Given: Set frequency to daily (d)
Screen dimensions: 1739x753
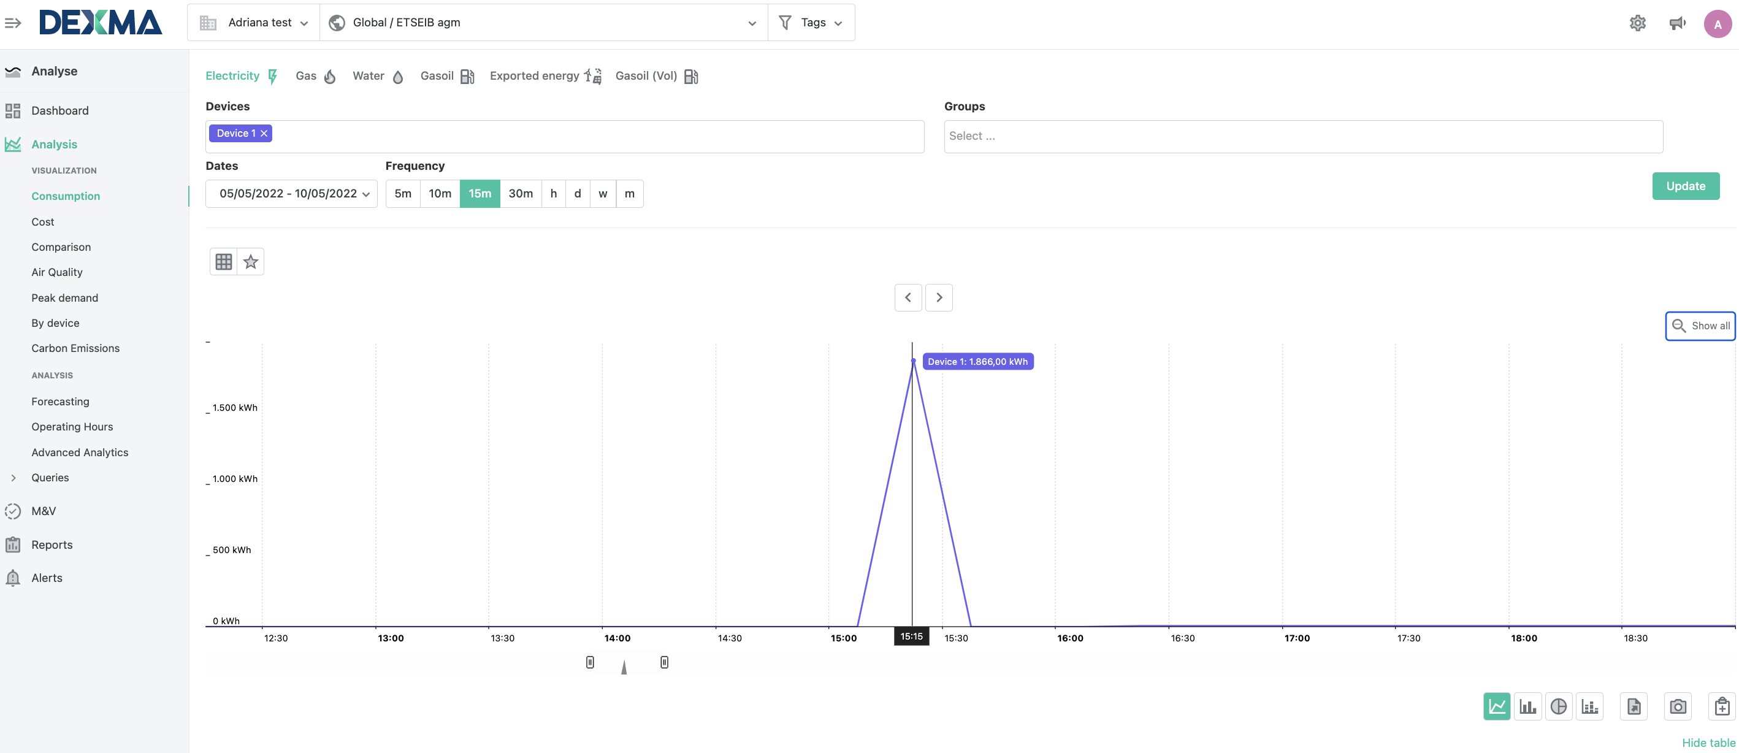Looking at the screenshot, I should pyautogui.click(x=577, y=193).
